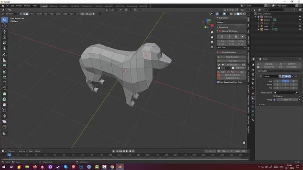The width and height of the screenshot is (303, 170).
Task: Click the Merge distance 0.001 m slider field
Action: 287,100
